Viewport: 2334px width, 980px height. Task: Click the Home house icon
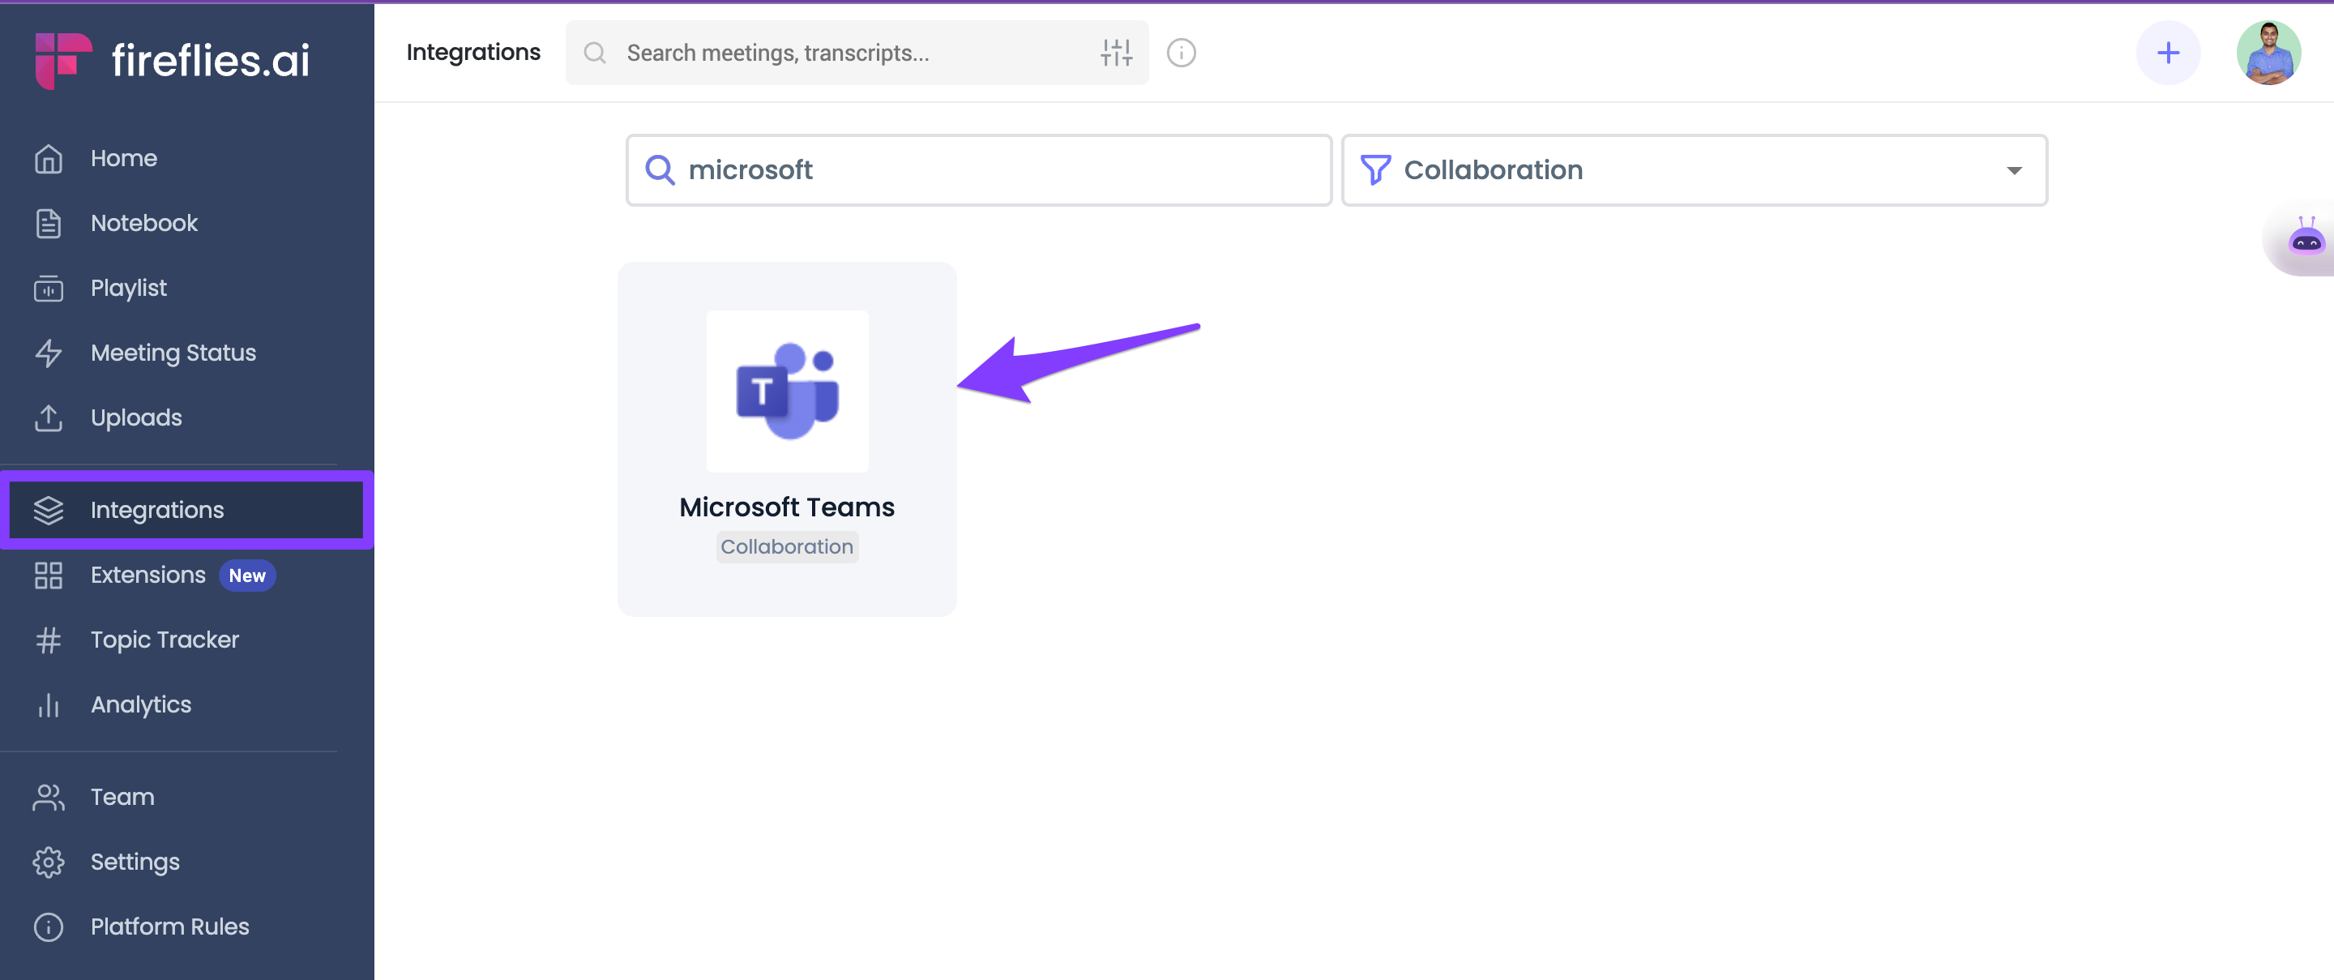pos(48,159)
